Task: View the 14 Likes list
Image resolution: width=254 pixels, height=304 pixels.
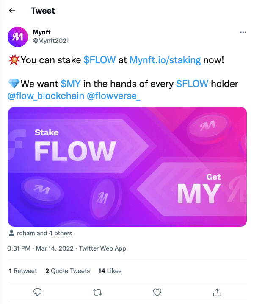Action: 110,271
